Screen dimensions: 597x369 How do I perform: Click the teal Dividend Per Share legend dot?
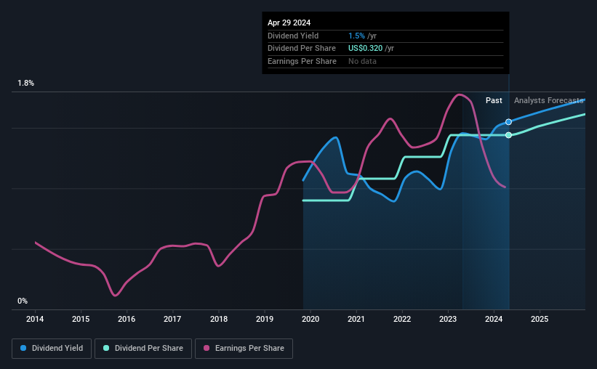click(x=106, y=348)
